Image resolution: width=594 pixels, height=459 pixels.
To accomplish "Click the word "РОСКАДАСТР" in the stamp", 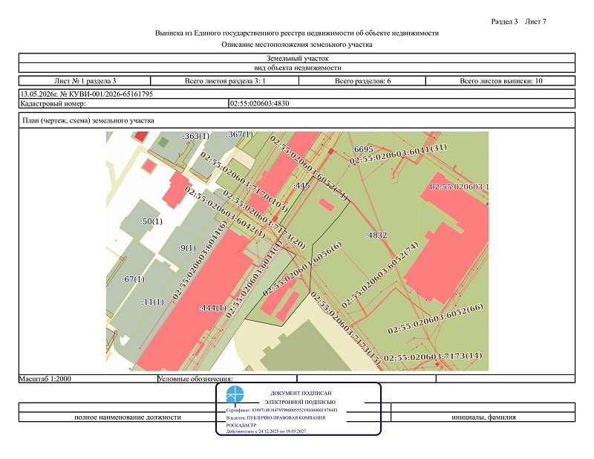I will coord(241,426).
